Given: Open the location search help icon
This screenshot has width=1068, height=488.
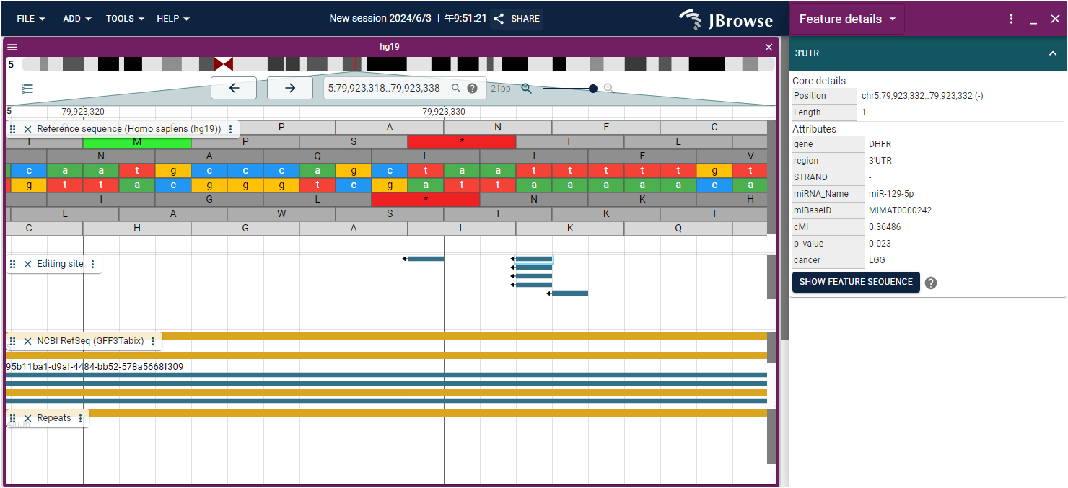Looking at the screenshot, I should pyautogui.click(x=472, y=89).
